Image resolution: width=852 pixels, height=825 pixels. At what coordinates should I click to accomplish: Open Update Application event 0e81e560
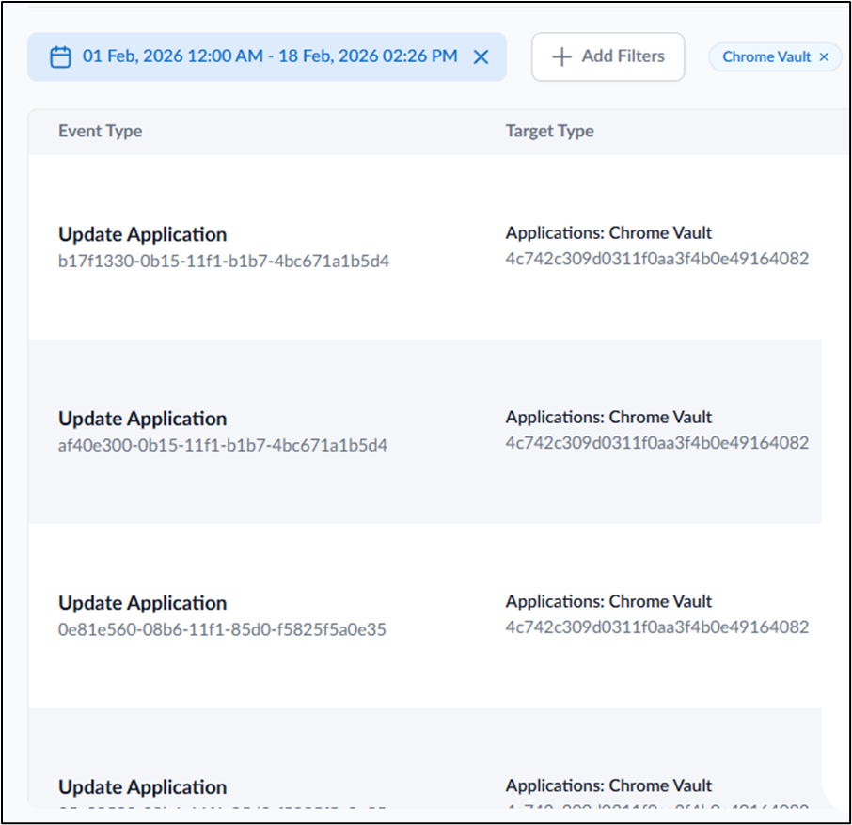coord(143,603)
